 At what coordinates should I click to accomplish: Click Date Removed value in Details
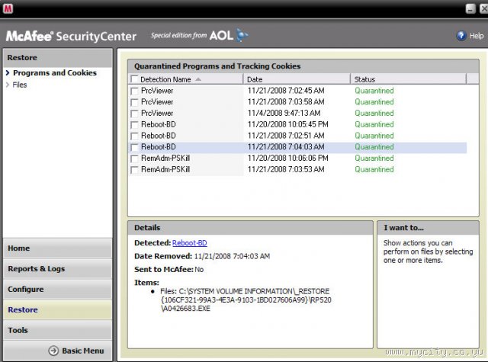[232, 256]
